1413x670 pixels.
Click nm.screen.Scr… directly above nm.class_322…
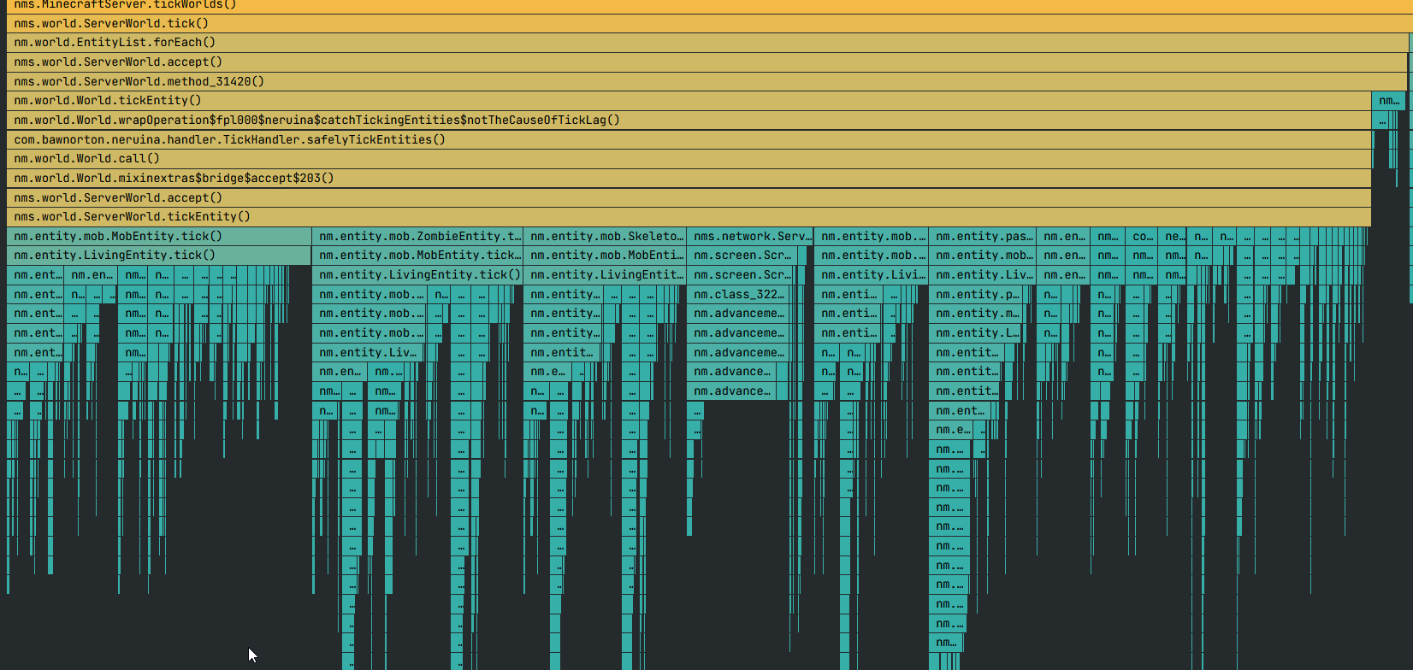741,275
